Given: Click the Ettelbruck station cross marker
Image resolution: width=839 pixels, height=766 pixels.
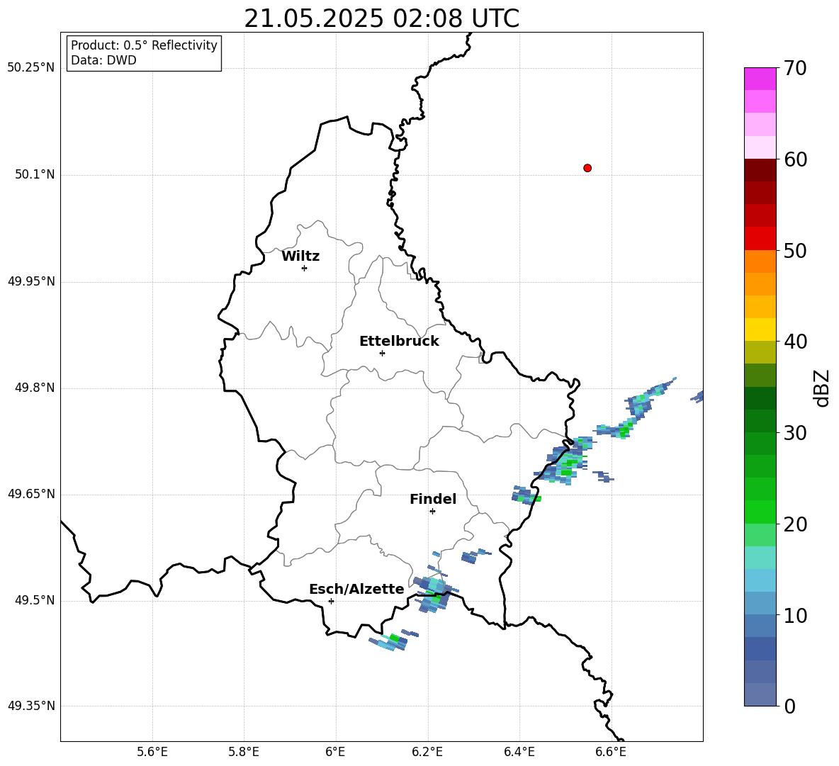Looking at the screenshot, I should (x=382, y=353).
